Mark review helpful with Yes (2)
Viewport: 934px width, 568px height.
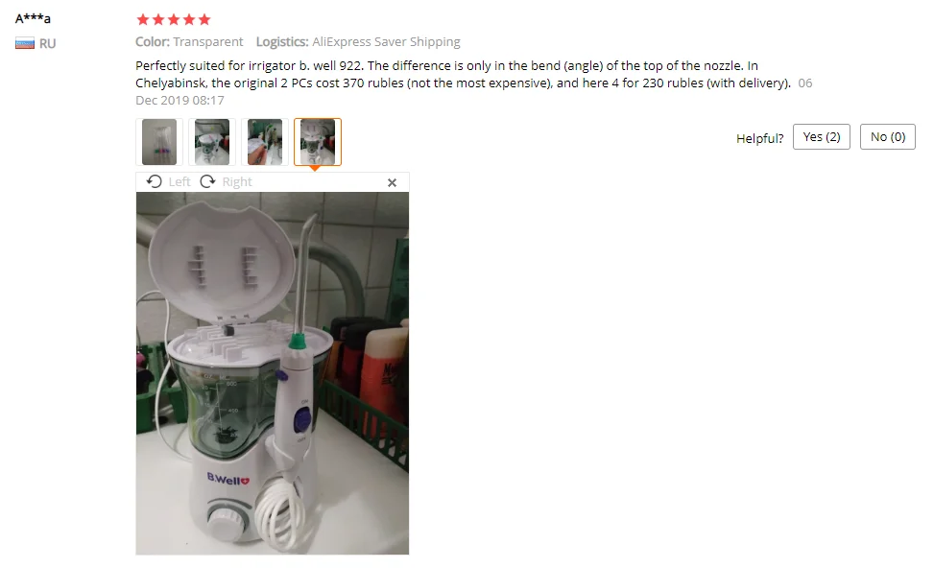[x=822, y=137]
